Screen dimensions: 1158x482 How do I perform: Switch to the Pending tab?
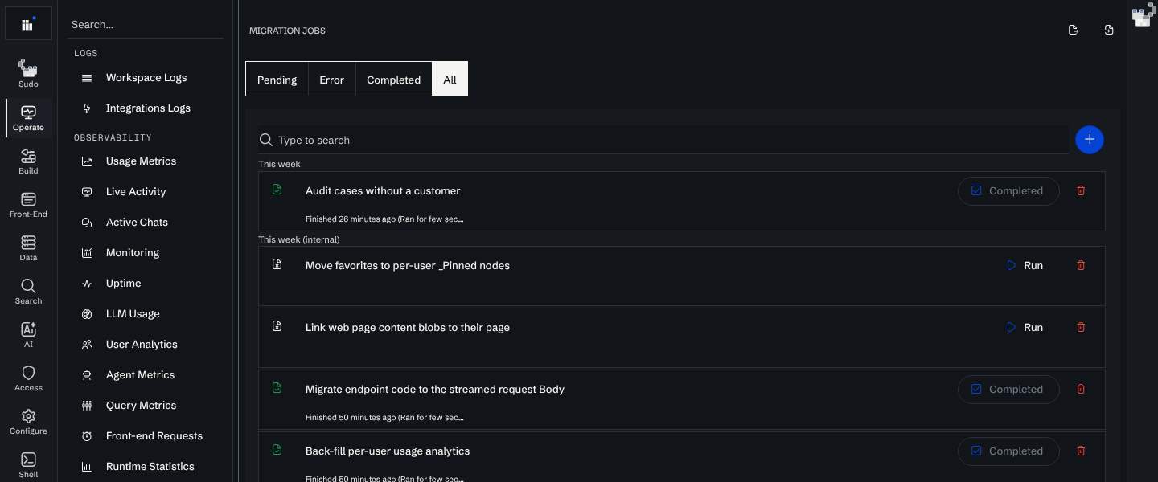(277, 80)
